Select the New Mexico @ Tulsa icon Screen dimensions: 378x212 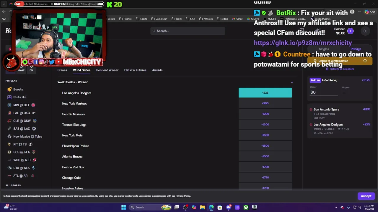click(x=9, y=136)
